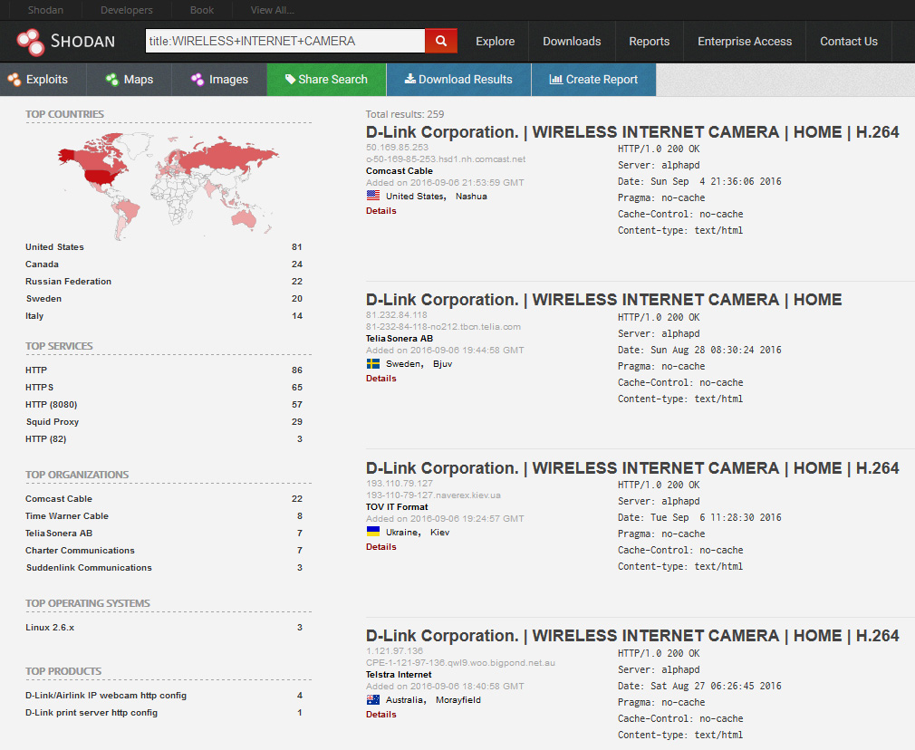View Details for the Kiev result

click(381, 547)
